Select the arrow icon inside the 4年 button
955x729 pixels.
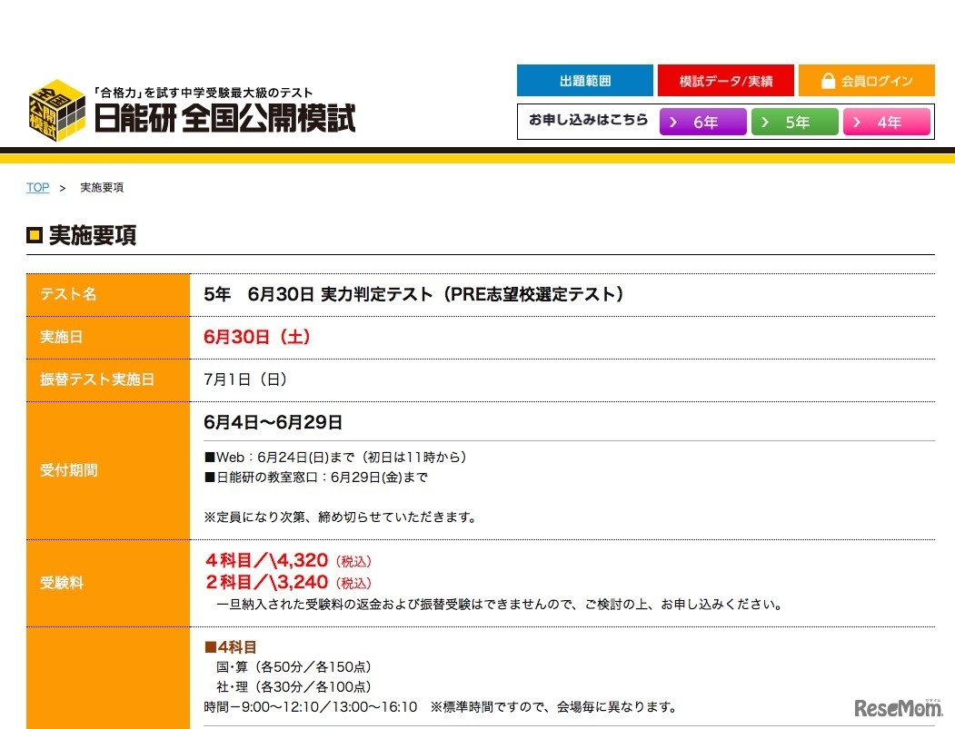[859, 122]
